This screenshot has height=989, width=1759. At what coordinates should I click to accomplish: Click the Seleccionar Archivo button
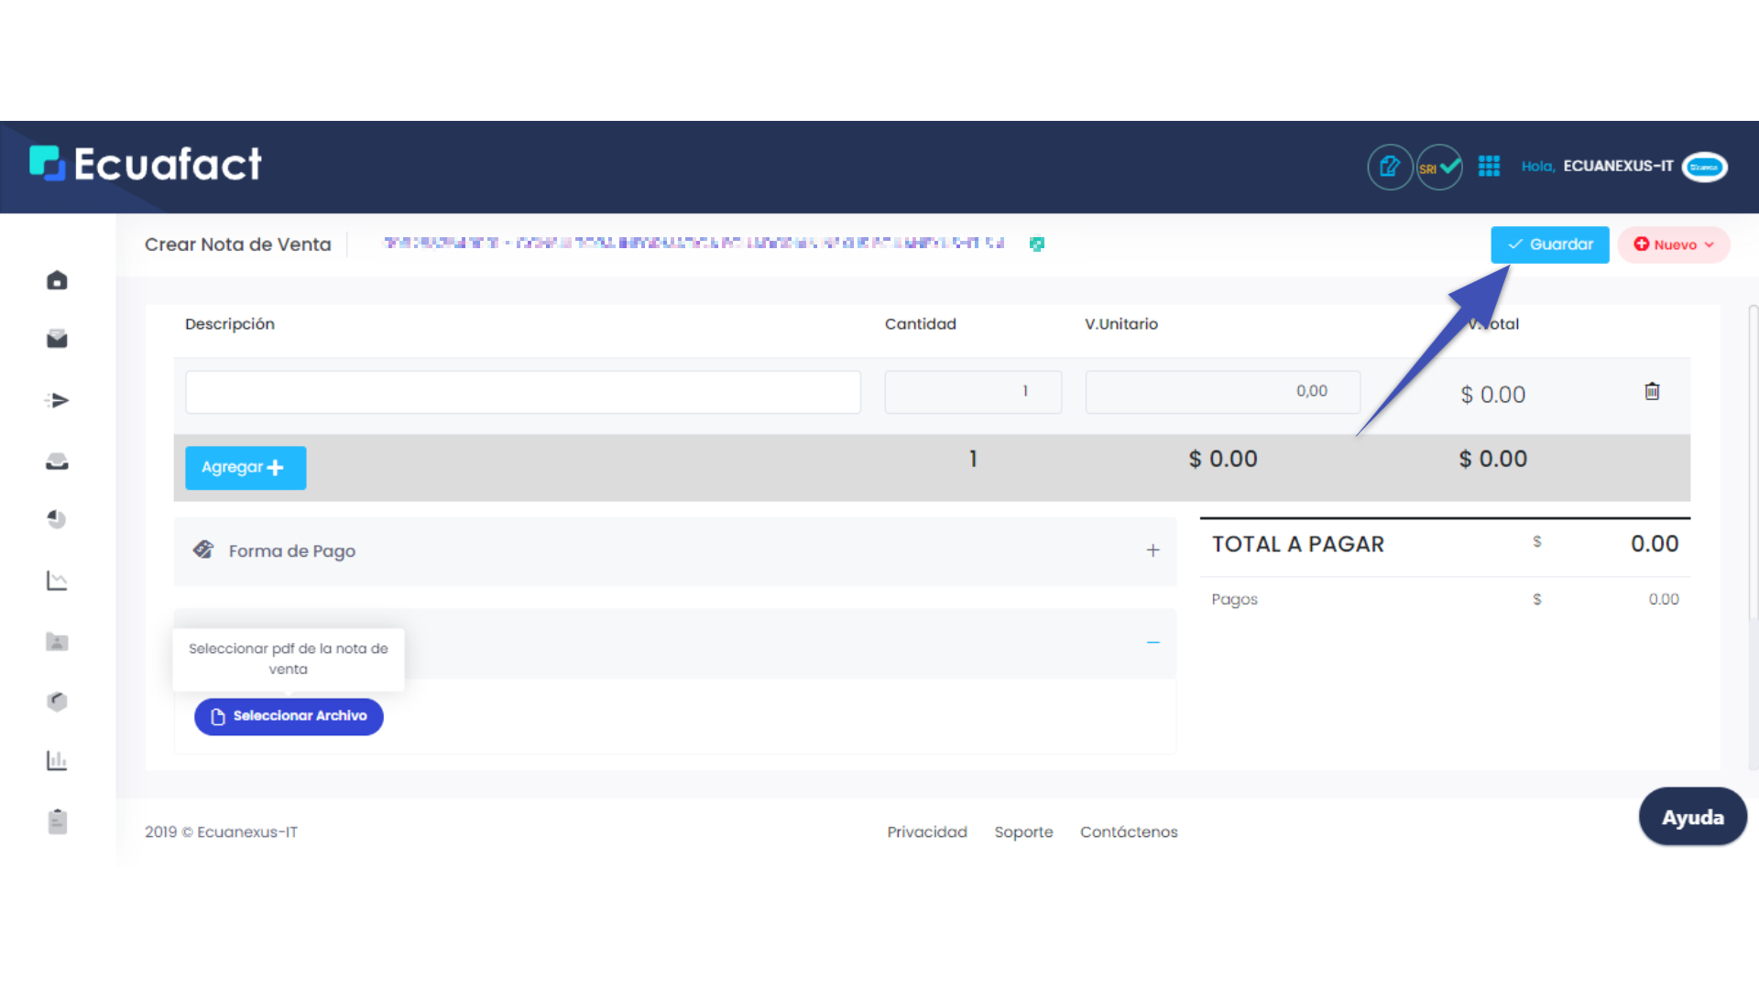(289, 716)
